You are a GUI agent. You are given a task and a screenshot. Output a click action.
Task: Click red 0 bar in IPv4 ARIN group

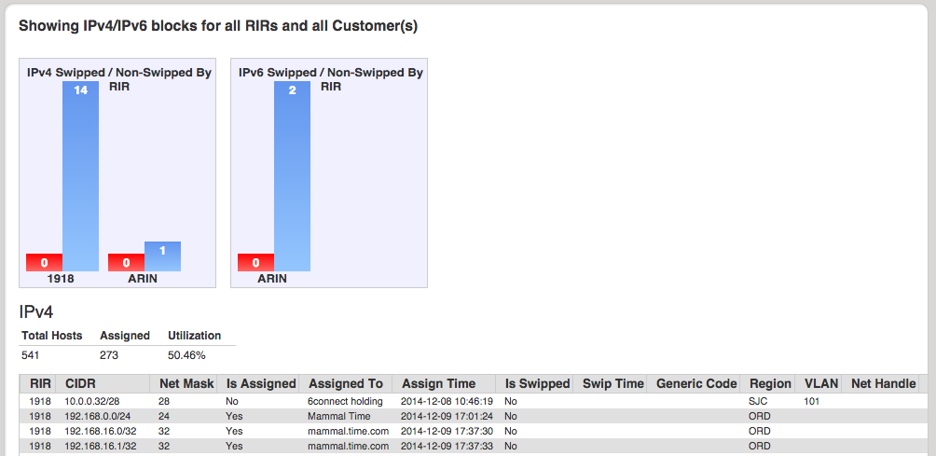(126, 263)
